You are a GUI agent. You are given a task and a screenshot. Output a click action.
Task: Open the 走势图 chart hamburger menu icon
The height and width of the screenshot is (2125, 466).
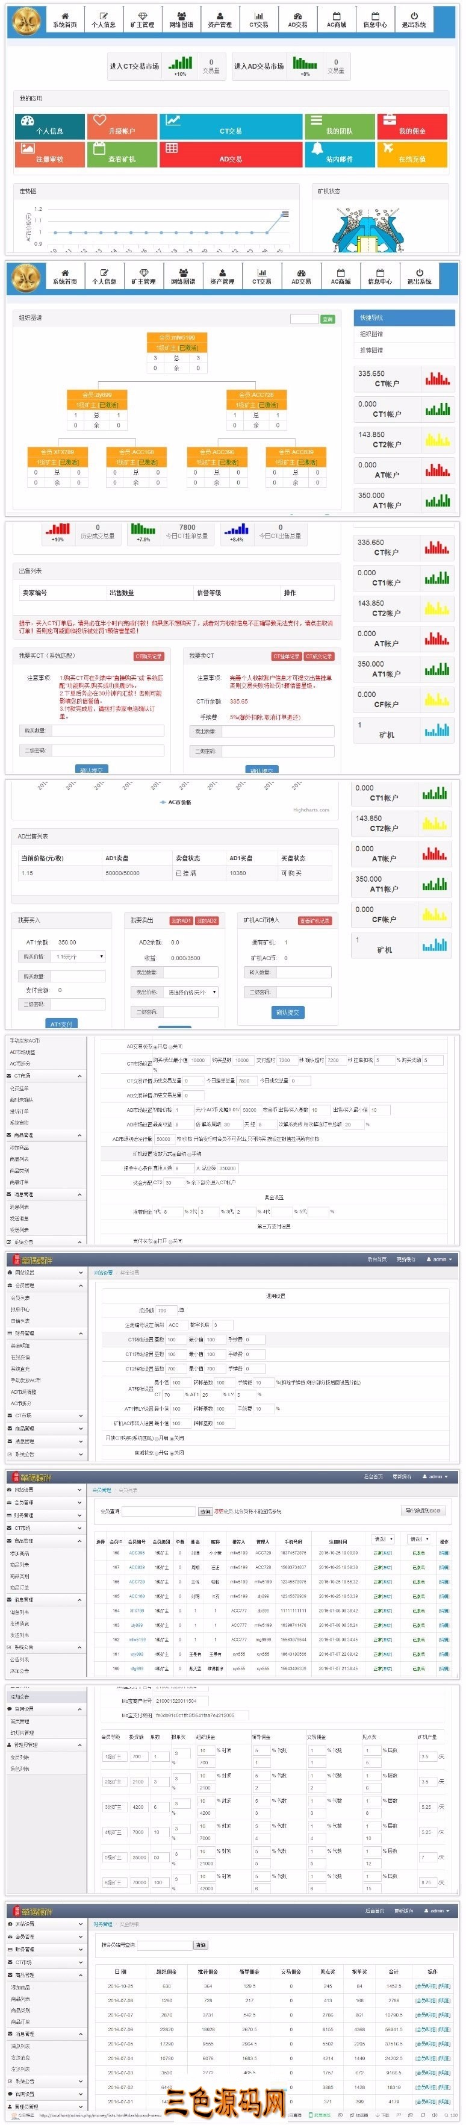click(285, 214)
